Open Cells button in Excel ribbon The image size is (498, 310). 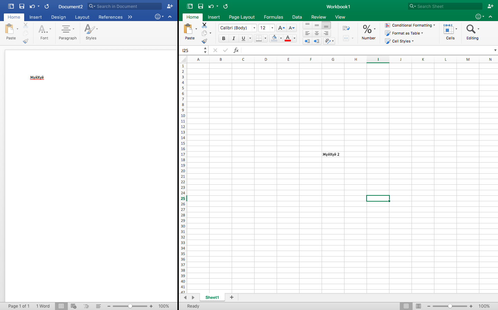coord(450,32)
